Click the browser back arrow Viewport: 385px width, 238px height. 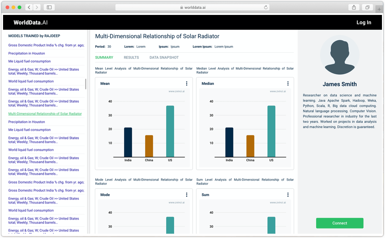coord(29,7)
